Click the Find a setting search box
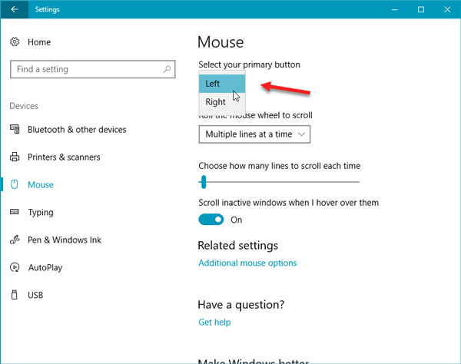The width and height of the screenshot is (461, 364). pos(93,69)
